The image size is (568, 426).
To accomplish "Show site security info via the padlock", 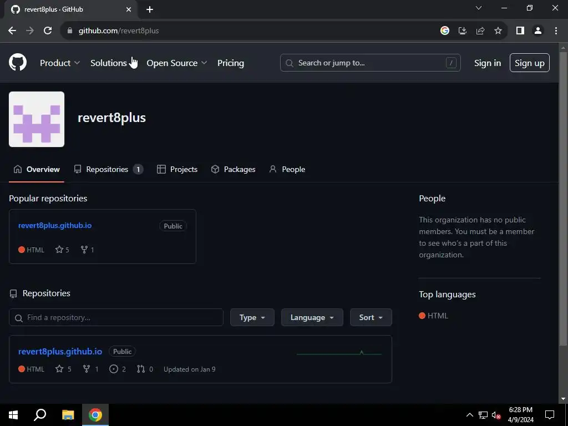I will click(x=70, y=31).
